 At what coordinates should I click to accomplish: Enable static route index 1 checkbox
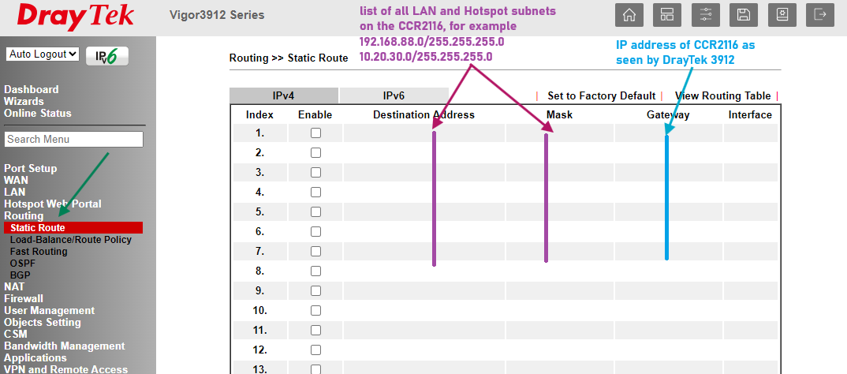pyautogui.click(x=316, y=133)
